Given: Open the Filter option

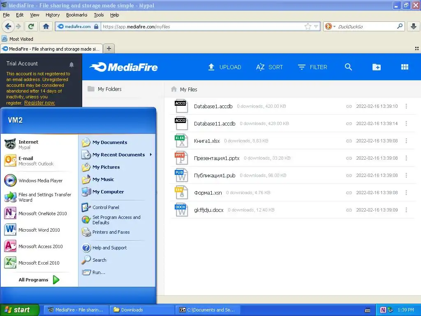Looking at the screenshot, I should tap(312, 67).
